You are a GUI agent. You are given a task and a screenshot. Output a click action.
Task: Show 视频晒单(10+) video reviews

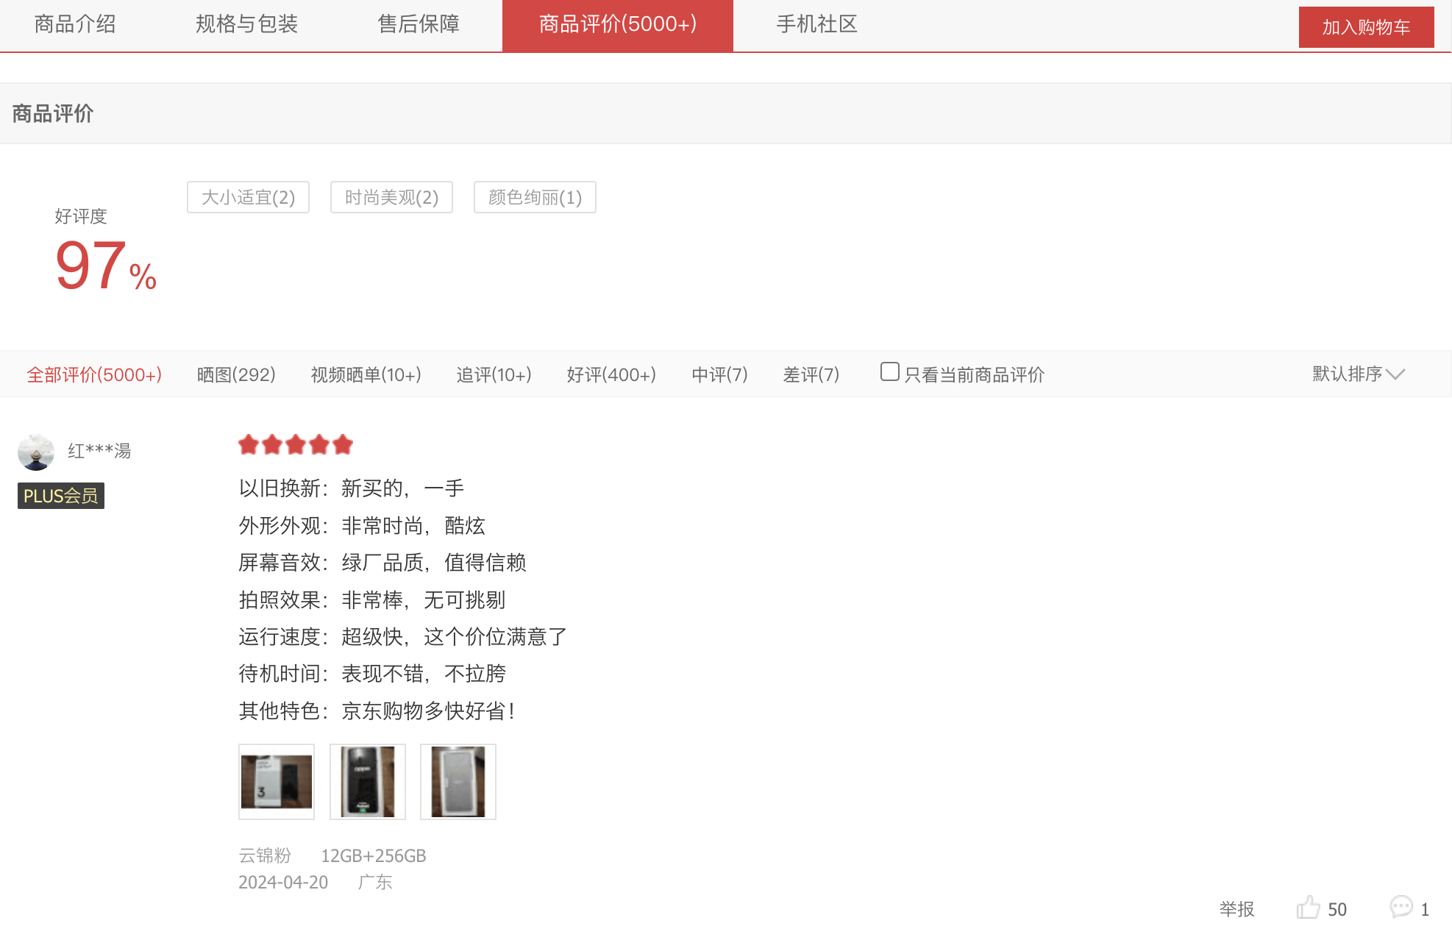[366, 374]
